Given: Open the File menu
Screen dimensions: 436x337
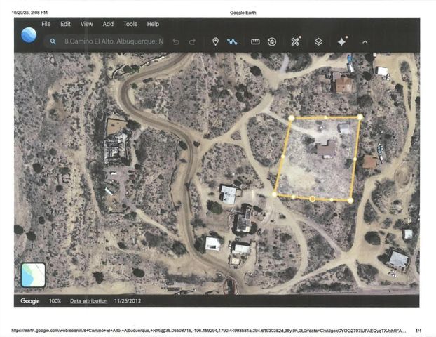Looking at the screenshot, I should tap(46, 24).
